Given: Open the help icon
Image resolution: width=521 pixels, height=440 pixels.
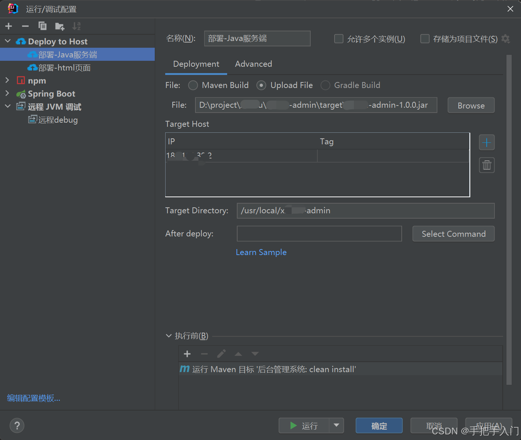Looking at the screenshot, I should coord(17,425).
